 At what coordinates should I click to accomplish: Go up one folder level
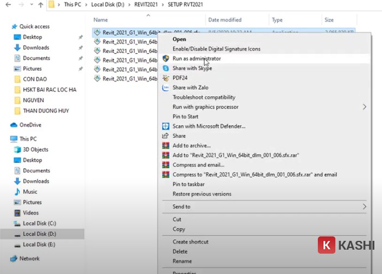[x=41, y=4]
